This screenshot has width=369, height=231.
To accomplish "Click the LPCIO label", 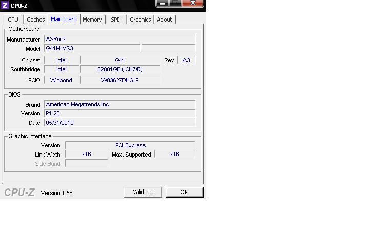I will pyautogui.click(x=32, y=80).
